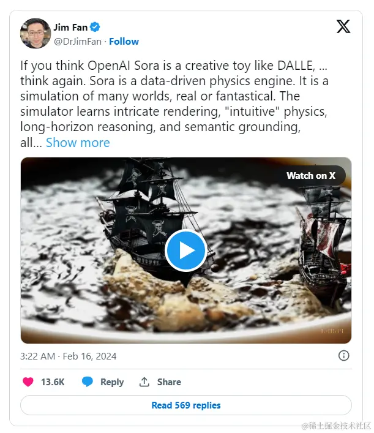Open the Read 569 replies button
This screenshot has width=374, height=433.
click(x=186, y=405)
